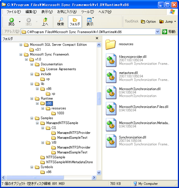The image size is (179, 188).
Task: Click the Search (検索) magnifier icon
Action: [x=61, y=20]
